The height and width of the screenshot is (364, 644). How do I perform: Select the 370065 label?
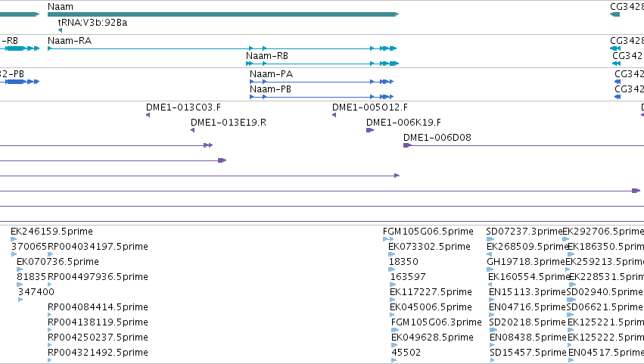pos(30,247)
